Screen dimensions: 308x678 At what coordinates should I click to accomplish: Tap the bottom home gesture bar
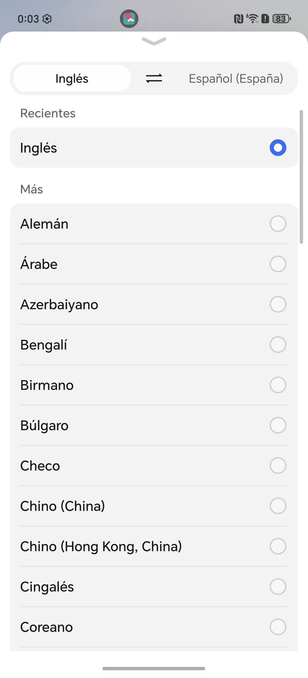[154, 668]
